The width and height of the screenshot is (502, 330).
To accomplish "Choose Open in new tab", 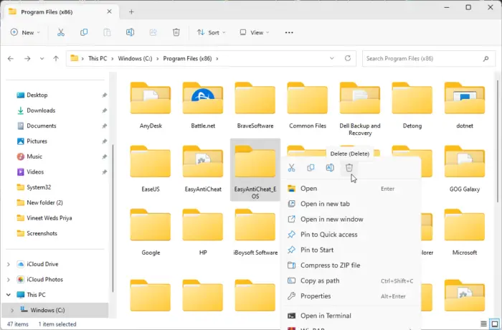I will point(351,204).
